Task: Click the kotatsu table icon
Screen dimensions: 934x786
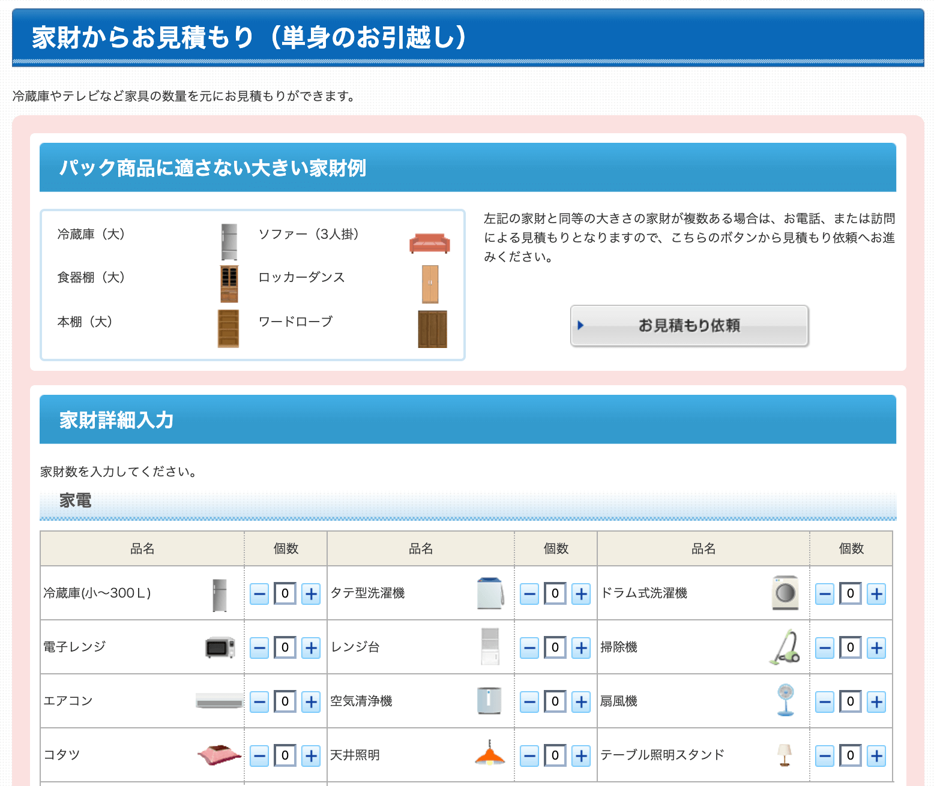Action: [220, 754]
